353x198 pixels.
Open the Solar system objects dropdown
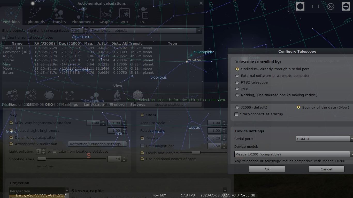(x=146, y=30)
